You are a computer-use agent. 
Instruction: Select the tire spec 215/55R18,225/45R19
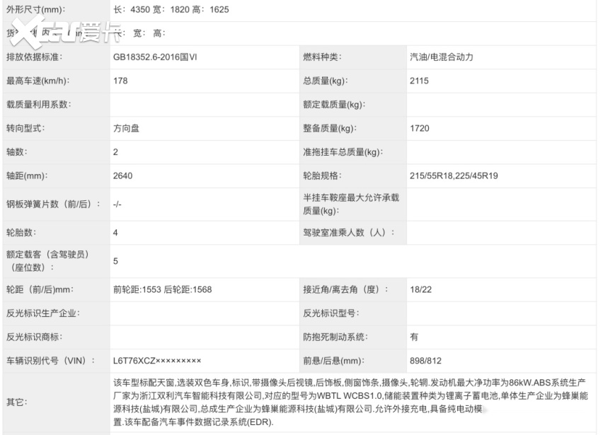pyautogui.click(x=454, y=176)
